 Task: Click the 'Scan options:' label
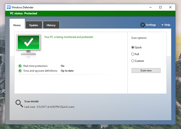click(x=139, y=38)
